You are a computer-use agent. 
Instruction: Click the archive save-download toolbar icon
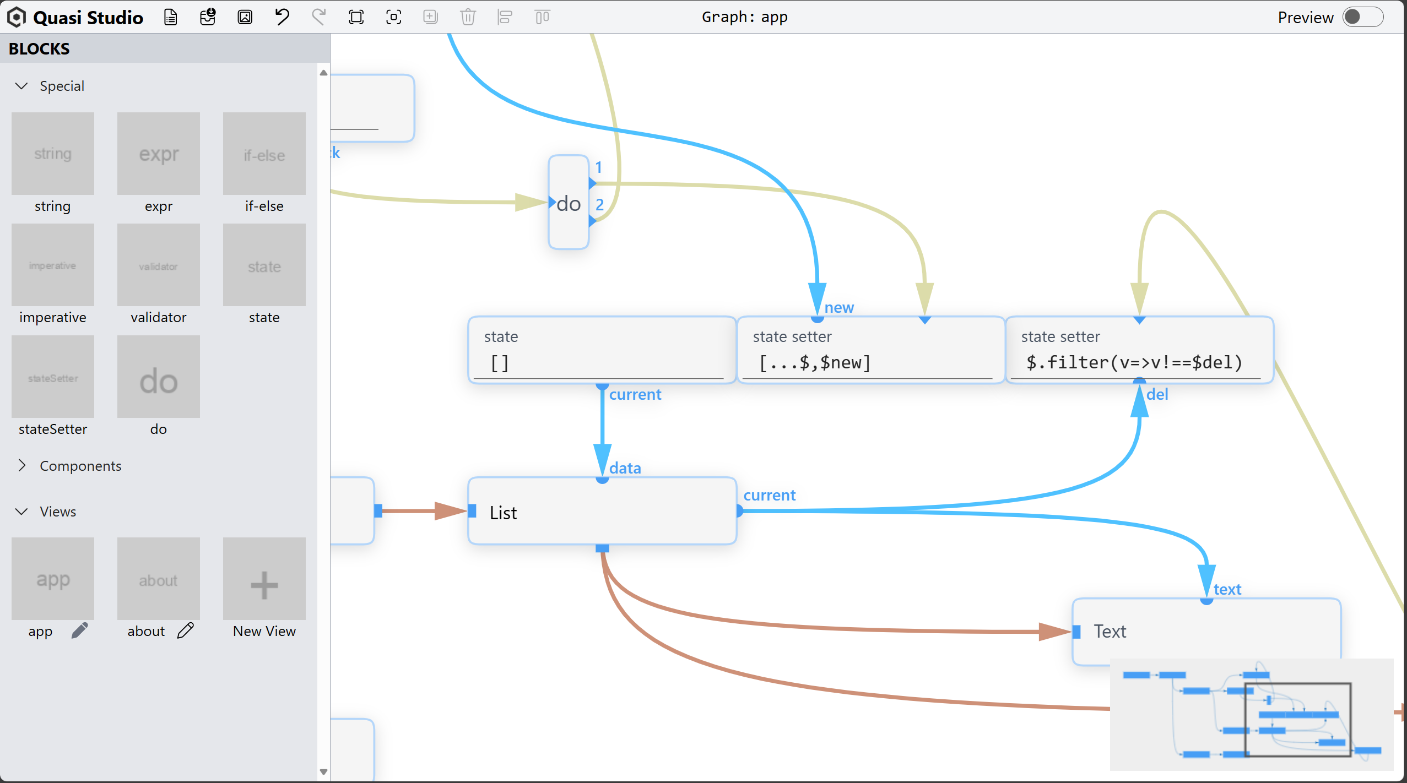pos(208,17)
